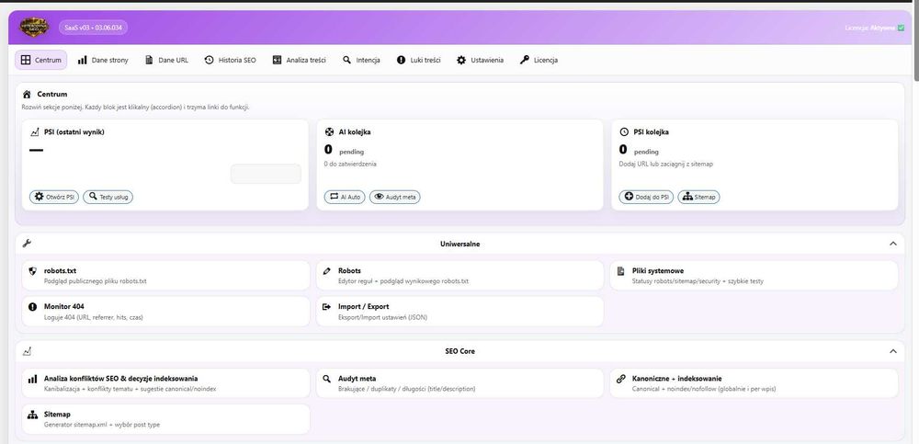Screen dimensions: 919x444
Task: Open Kanoniczne + indeksowanie card title
Action: 677,379
